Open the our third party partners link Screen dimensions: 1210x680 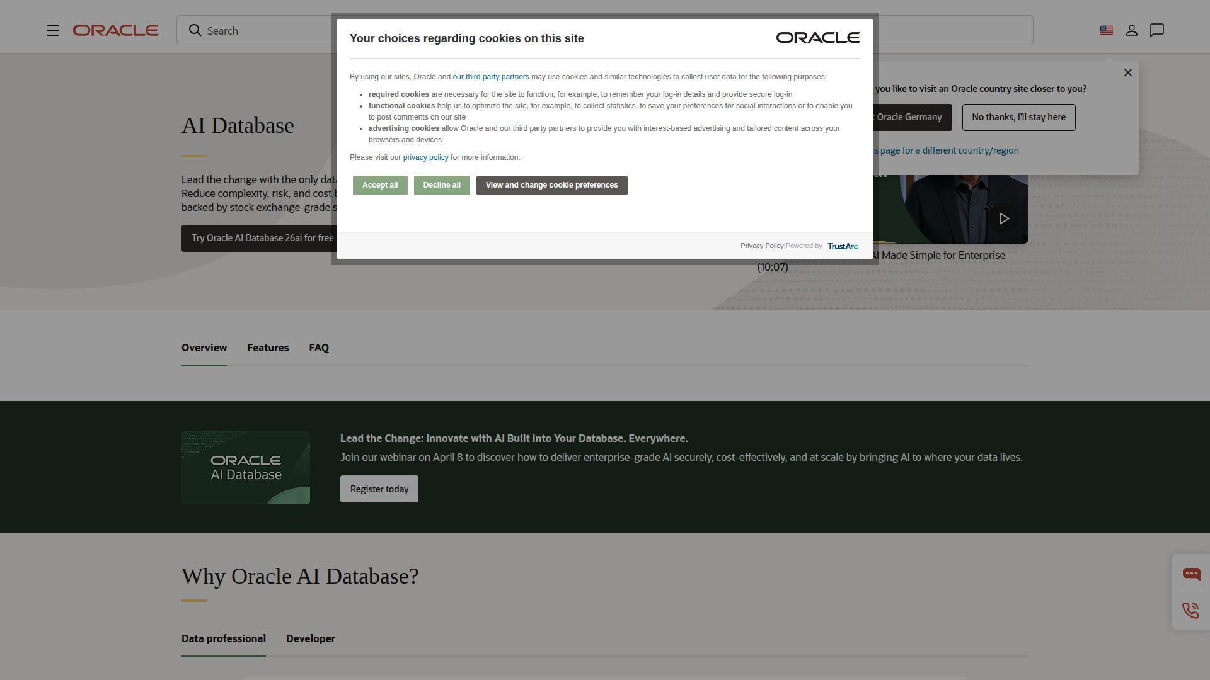pos(490,76)
